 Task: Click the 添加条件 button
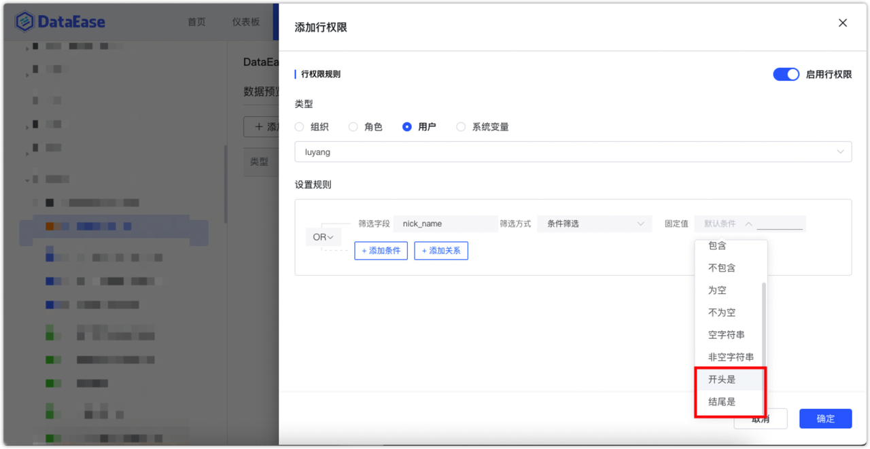[x=381, y=251]
